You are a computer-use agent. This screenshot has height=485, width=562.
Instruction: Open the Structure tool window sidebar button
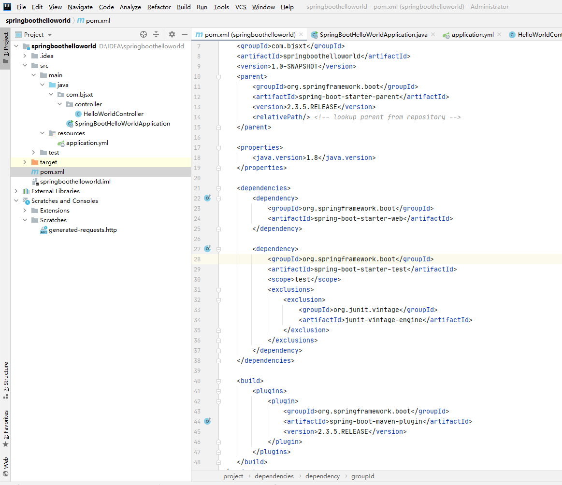(x=5, y=380)
